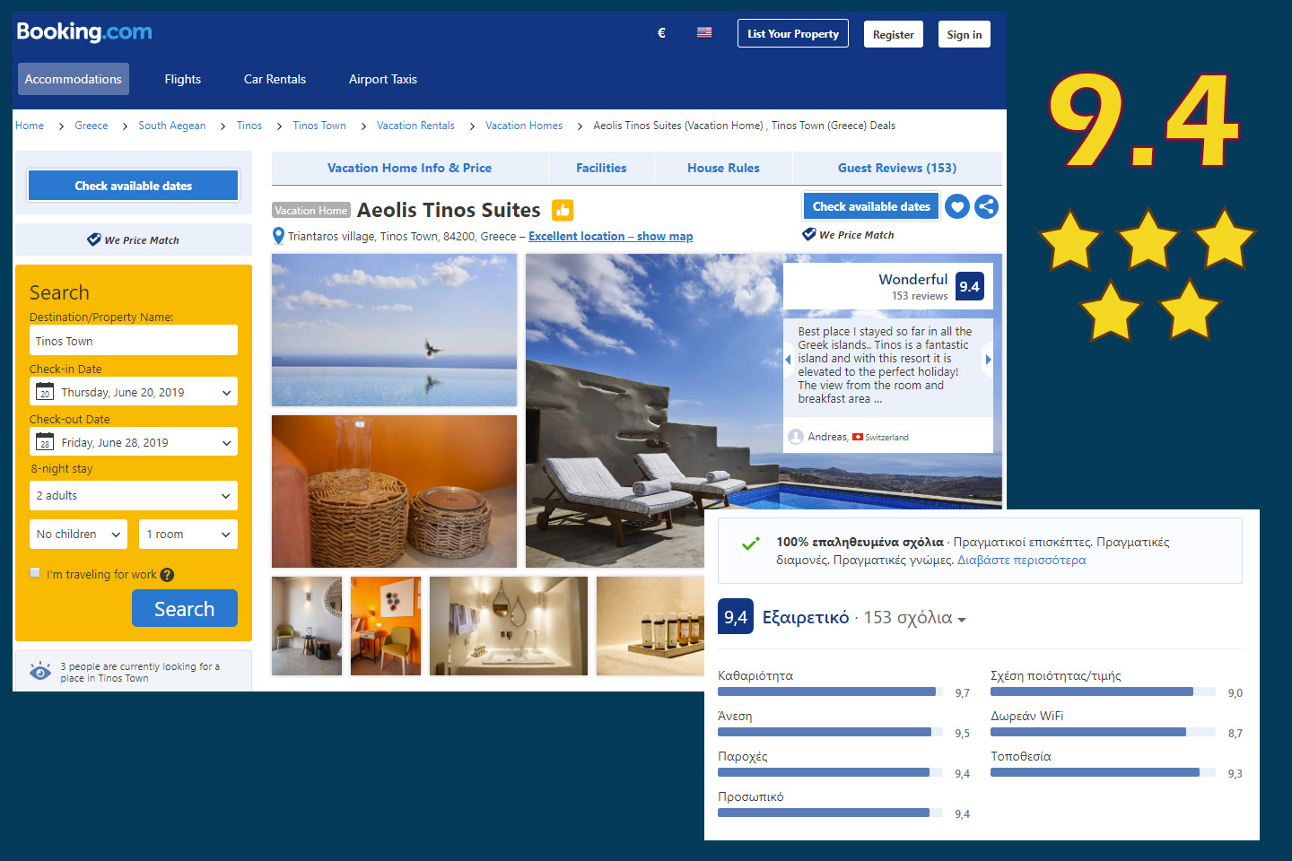Expand the 153 σχόλια reviews dropdown
1292x861 pixels.
click(x=914, y=618)
